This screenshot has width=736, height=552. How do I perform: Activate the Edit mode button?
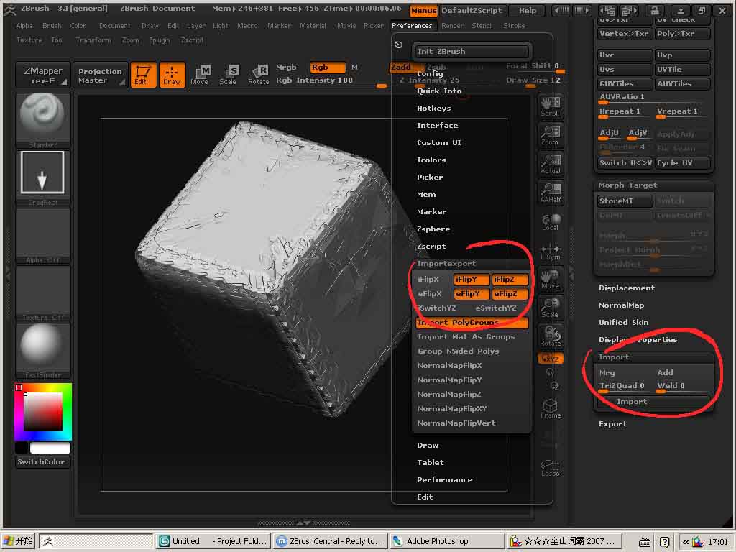(143, 75)
